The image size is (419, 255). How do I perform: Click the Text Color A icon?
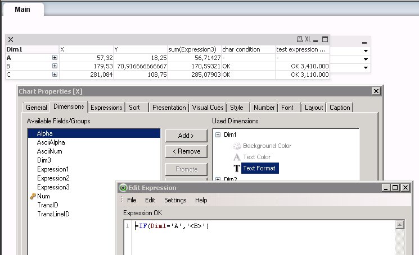(x=237, y=157)
